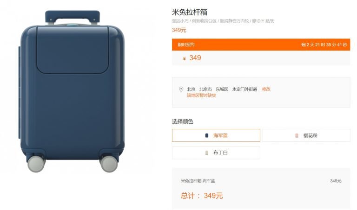The height and width of the screenshot is (210, 357).
Task: Click 修改 to change delivery address
Action: point(266,89)
